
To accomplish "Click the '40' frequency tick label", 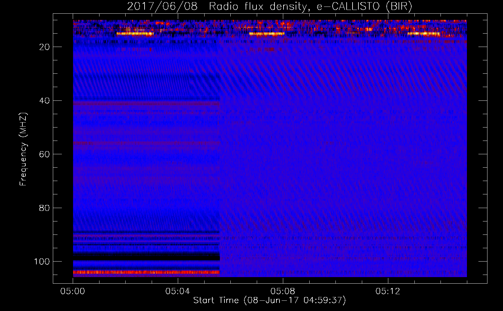I will 45,101.
